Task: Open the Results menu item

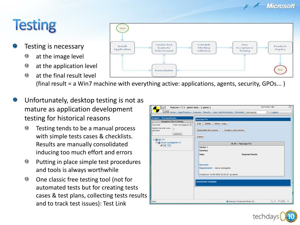Action: click(x=207, y=112)
